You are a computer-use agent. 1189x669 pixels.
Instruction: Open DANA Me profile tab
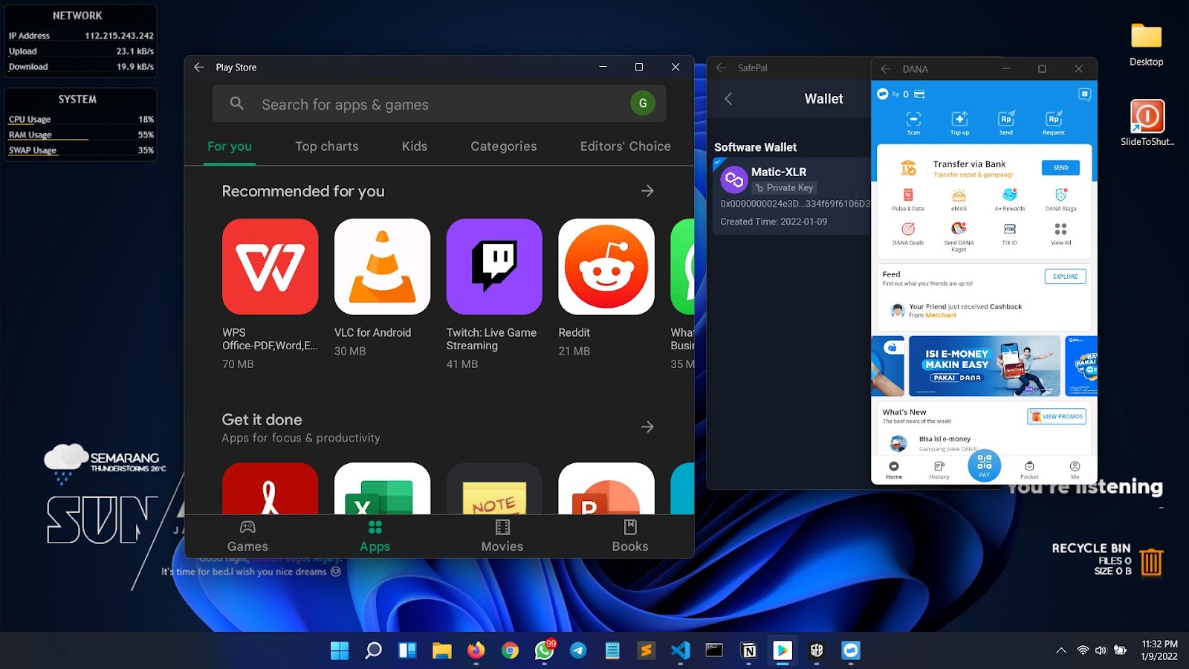click(x=1075, y=471)
